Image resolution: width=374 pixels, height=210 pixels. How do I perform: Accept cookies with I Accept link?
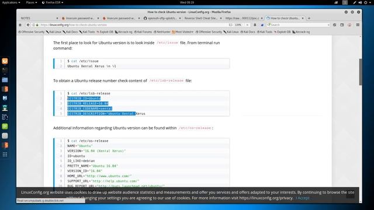[303, 198]
